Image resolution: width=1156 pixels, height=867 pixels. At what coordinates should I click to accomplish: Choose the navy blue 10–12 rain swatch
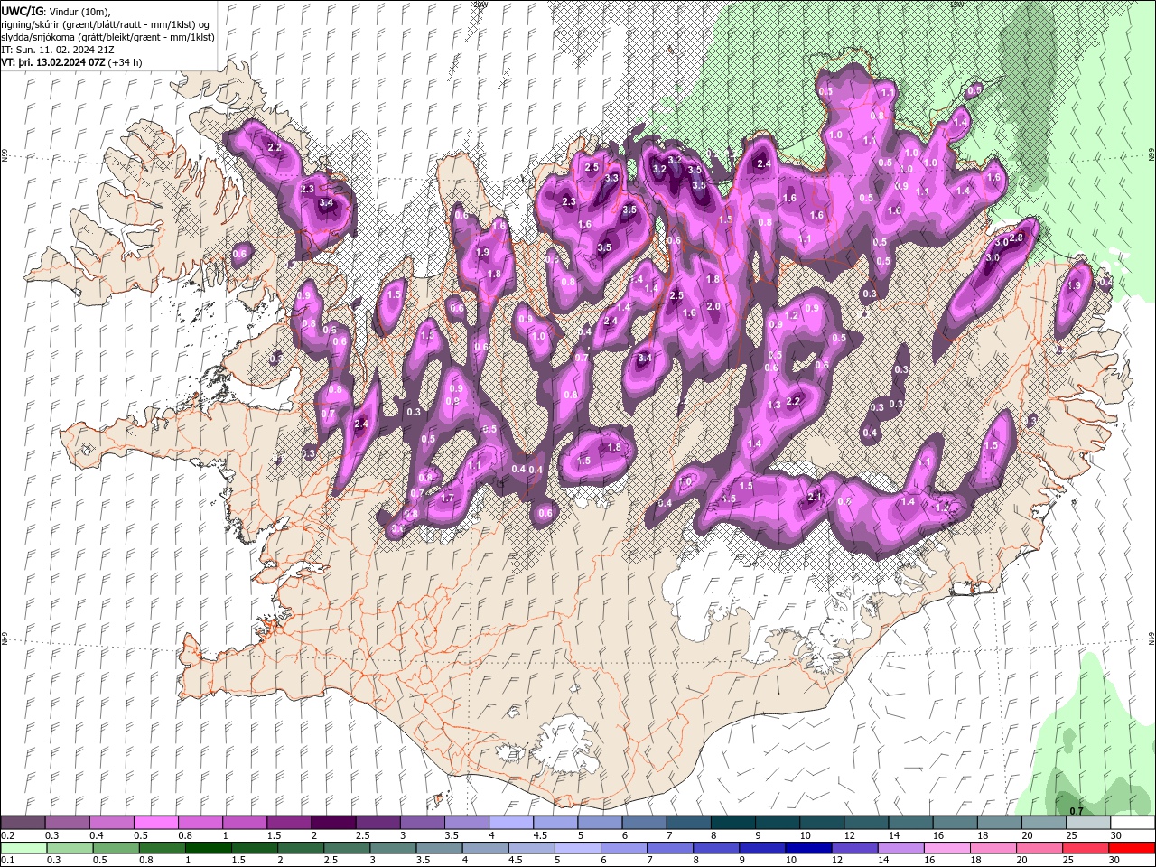808,848
